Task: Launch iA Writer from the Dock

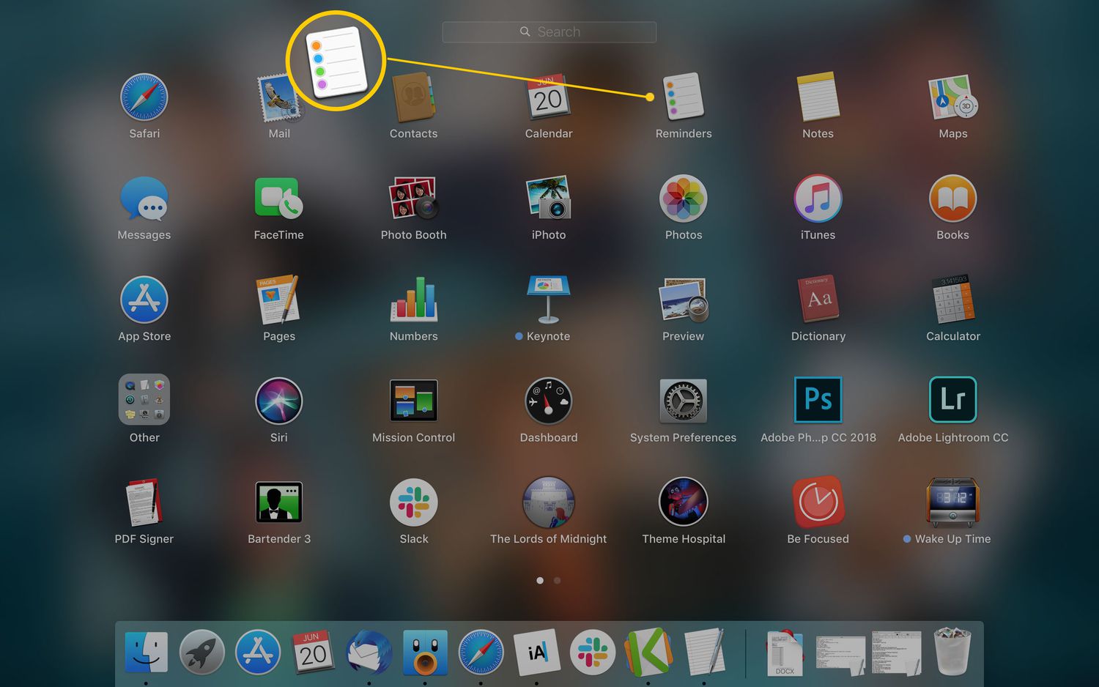Action: 537,652
